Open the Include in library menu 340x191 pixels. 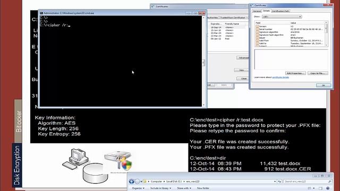pyautogui.click(x=160, y=188)
